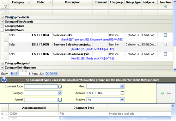
Task: Open link [Item#2][95][Trade acct.#3][VAT#2]
Action: (x=92, y=49)
